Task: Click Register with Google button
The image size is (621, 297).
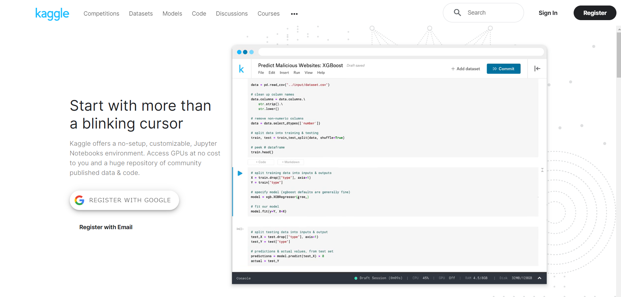Action: click(x=124, y=200)
